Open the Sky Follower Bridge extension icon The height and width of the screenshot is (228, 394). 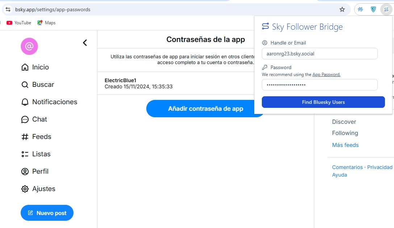pos(386,9)
